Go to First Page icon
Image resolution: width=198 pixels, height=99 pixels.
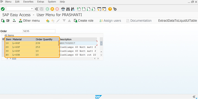[x=79, y=9]
